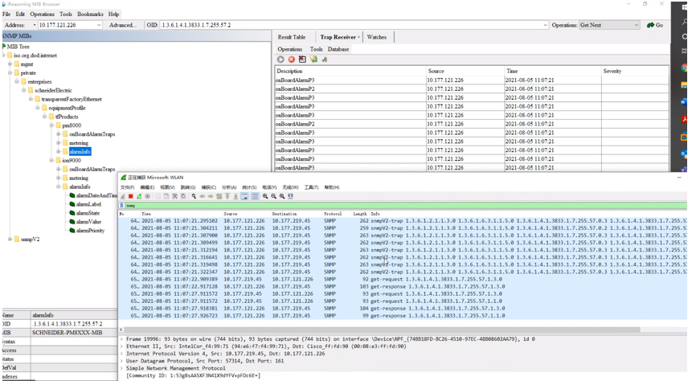Toggle Wireshark auto-scroll during live capture
Viewport: 692px width, 381px height.
point(244,196)
